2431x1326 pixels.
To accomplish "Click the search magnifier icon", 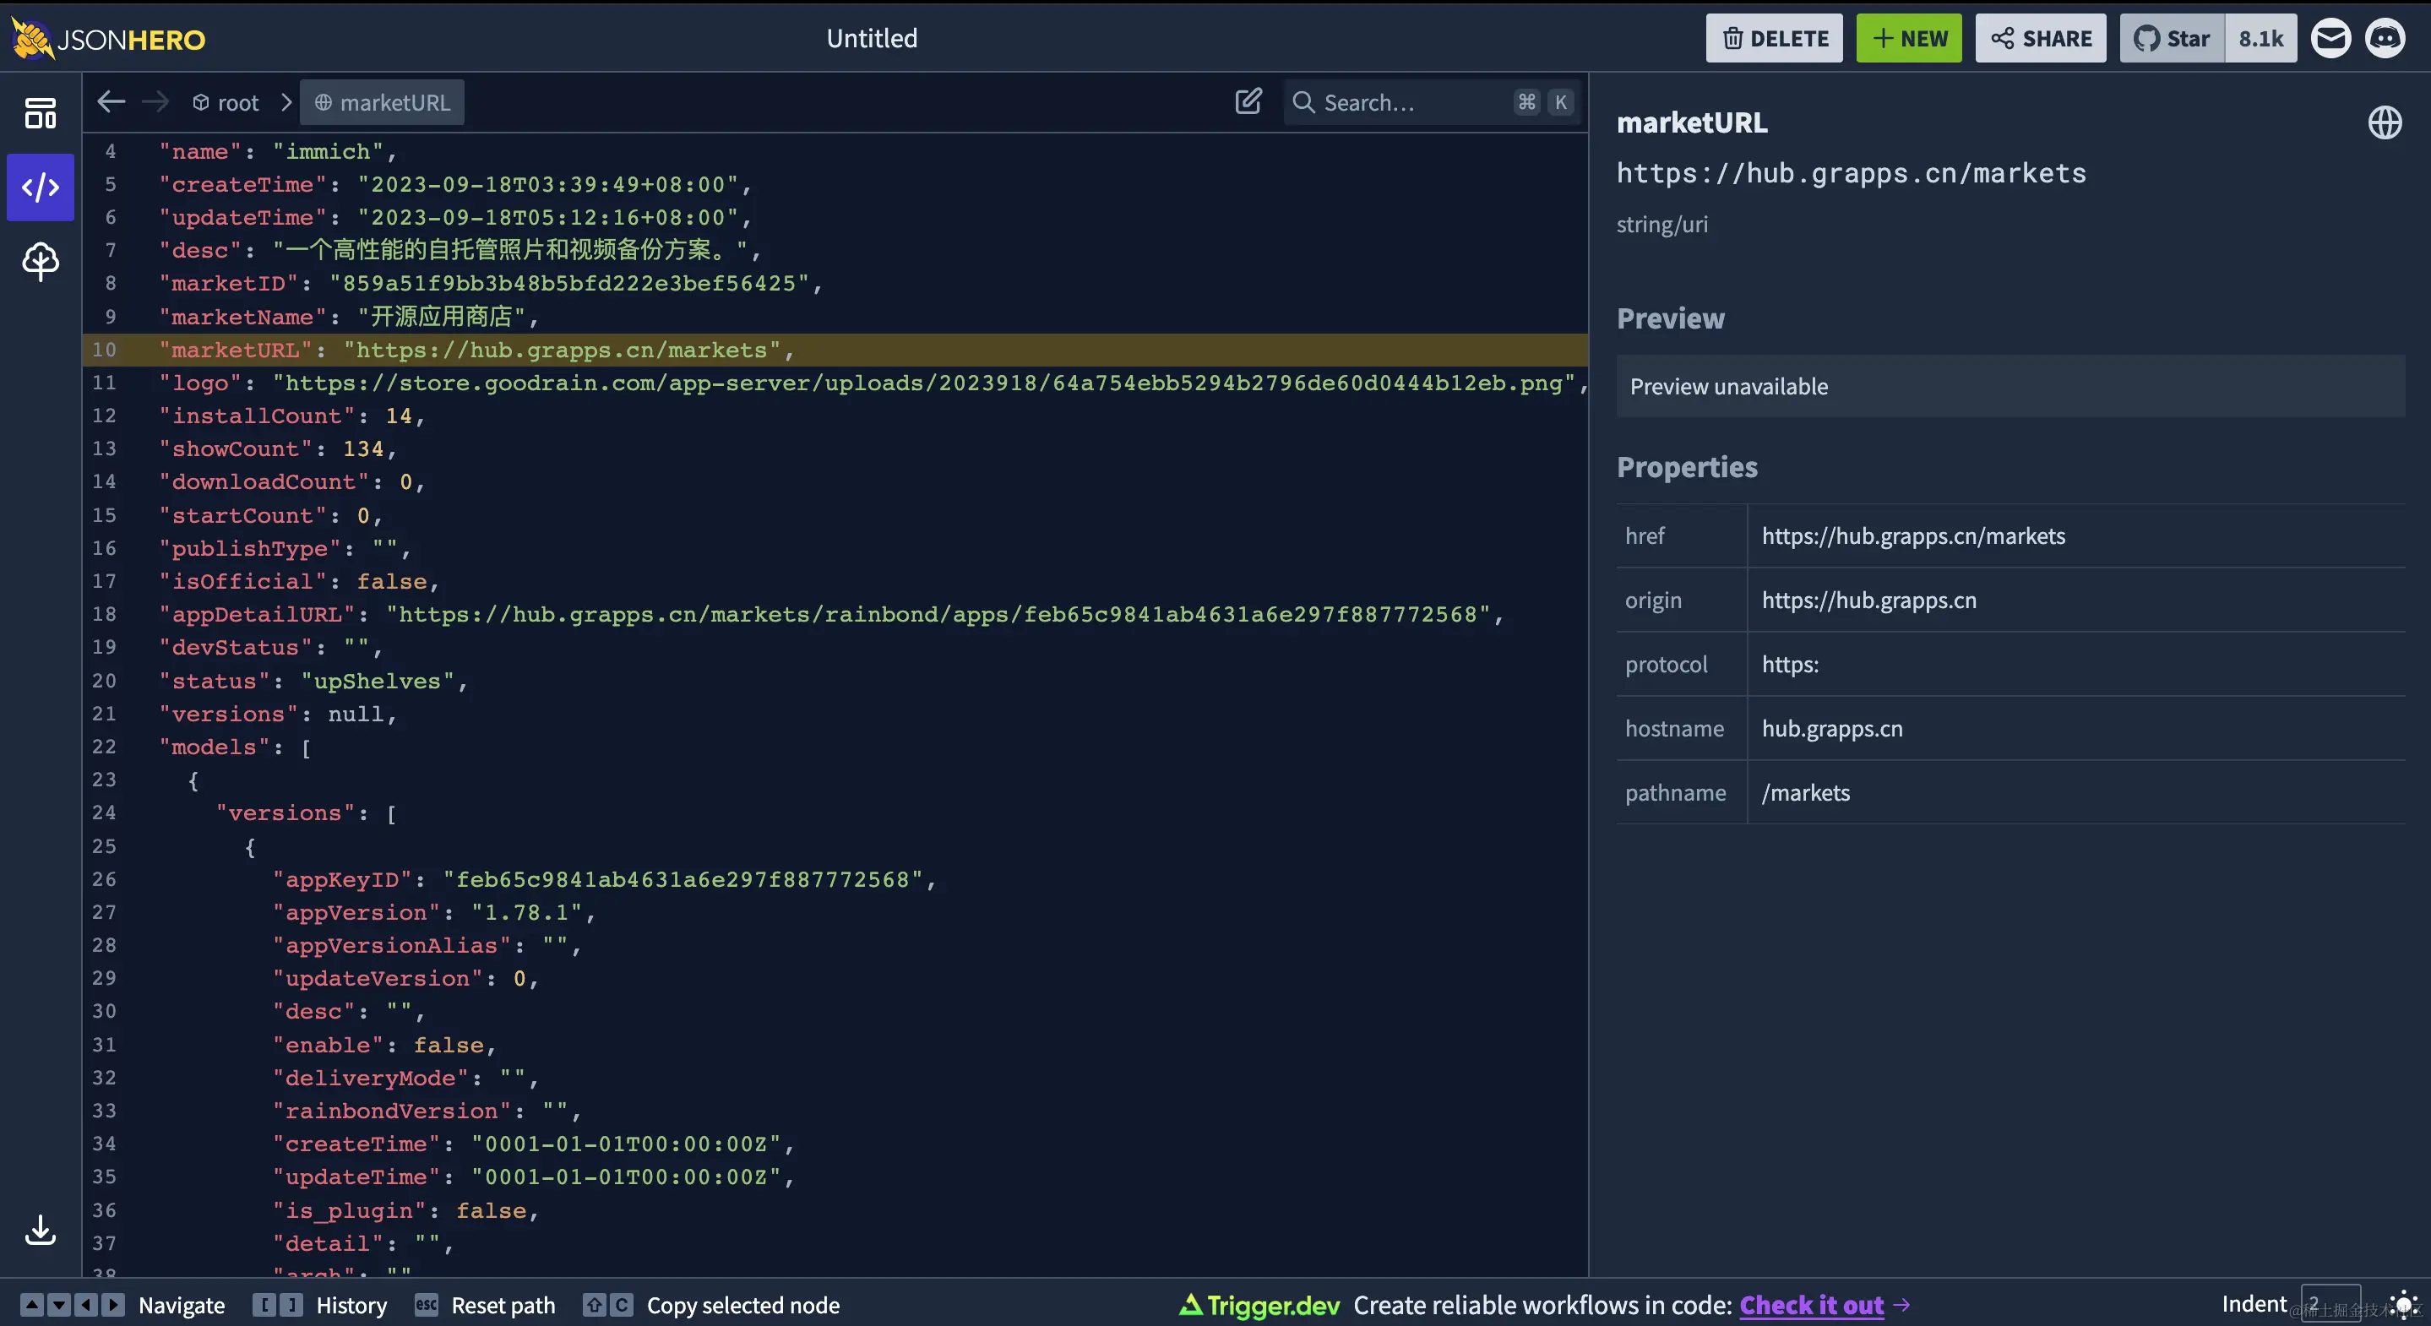I will (x=1303, y=102).
